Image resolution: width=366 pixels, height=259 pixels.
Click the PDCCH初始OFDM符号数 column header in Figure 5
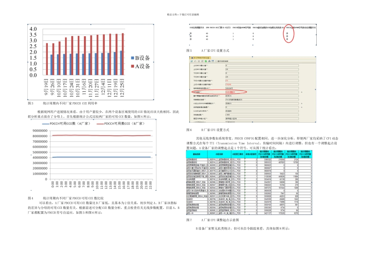(x=242, y=28)
